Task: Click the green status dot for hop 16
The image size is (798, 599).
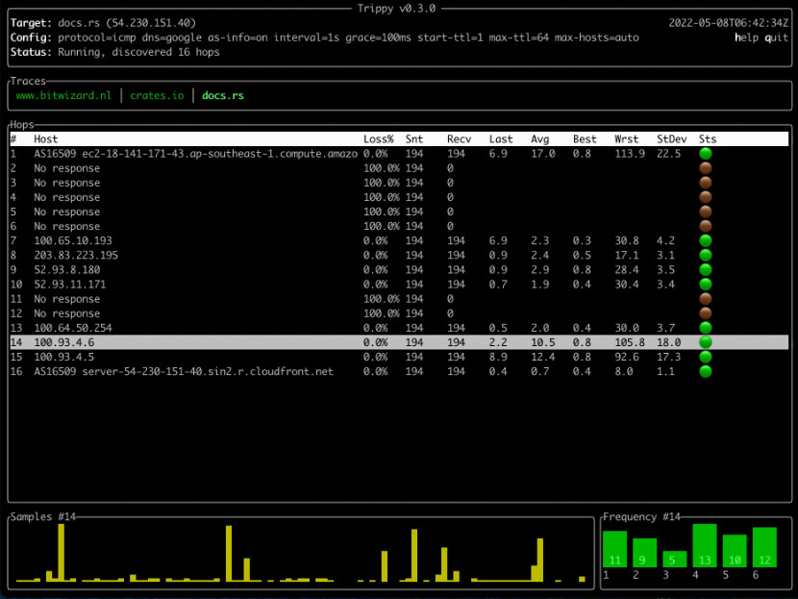Action: click(705, 371)
